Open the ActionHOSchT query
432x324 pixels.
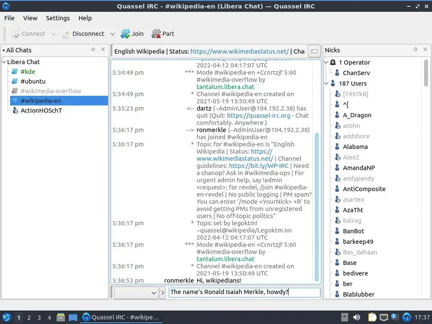(41, 111)
